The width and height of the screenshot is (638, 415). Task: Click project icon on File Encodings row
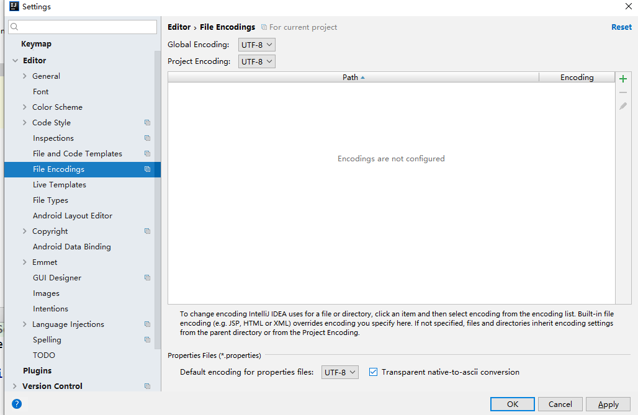pos(147,169)
